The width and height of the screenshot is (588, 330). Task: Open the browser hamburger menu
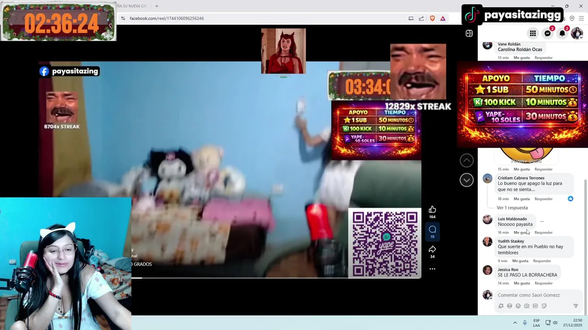pos(581,18)
